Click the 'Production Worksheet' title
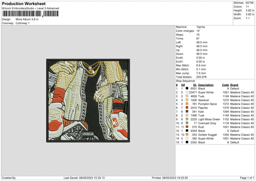The height and width of the screenshot is (181, 256). (x=23, y=3)
